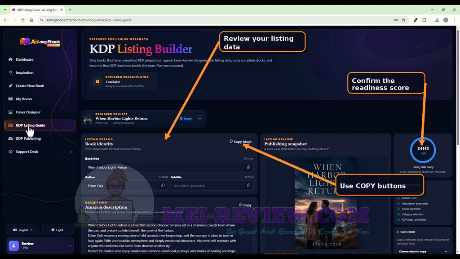
Task: Click the Dashboard home icon
Action: click(x=11, y=59)
